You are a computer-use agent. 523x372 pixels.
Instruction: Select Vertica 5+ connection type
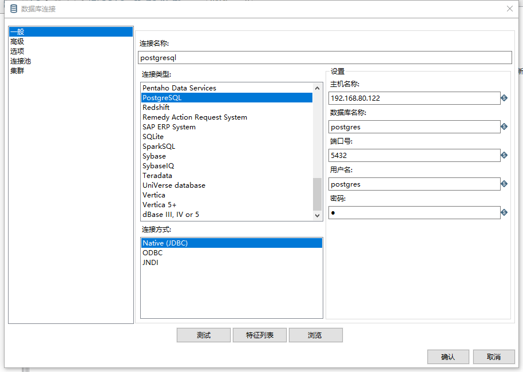[x=227, y=204]
